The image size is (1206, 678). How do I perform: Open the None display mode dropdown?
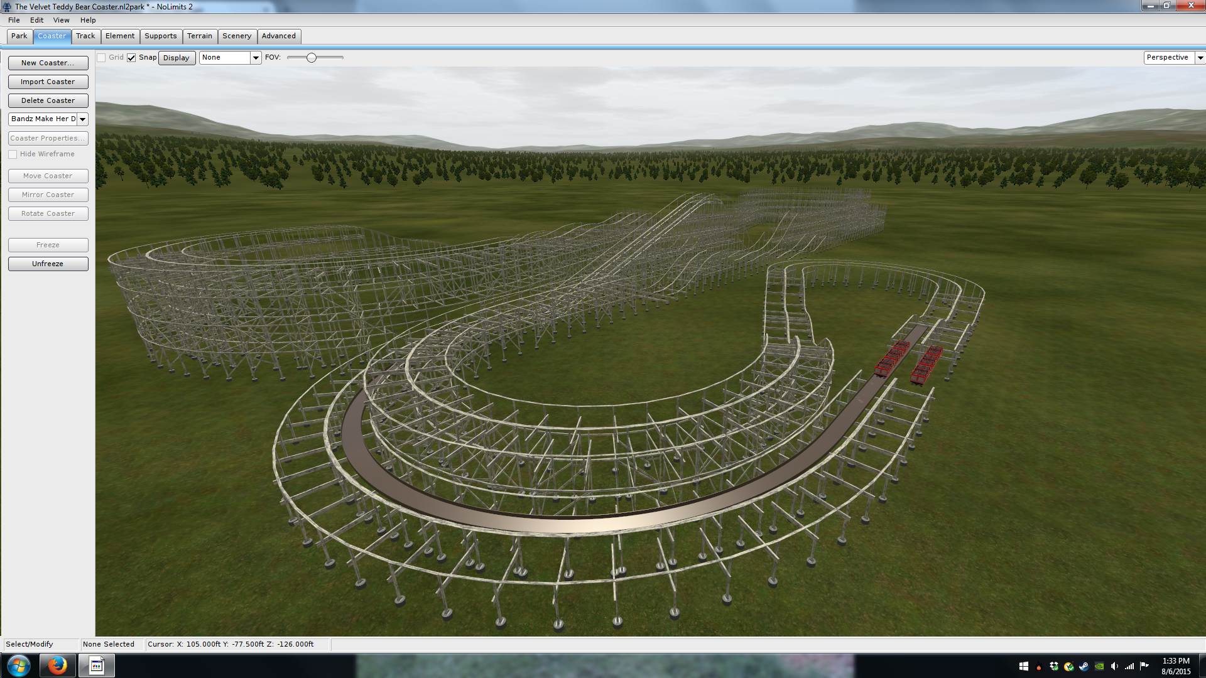click(x=256, y=58)
